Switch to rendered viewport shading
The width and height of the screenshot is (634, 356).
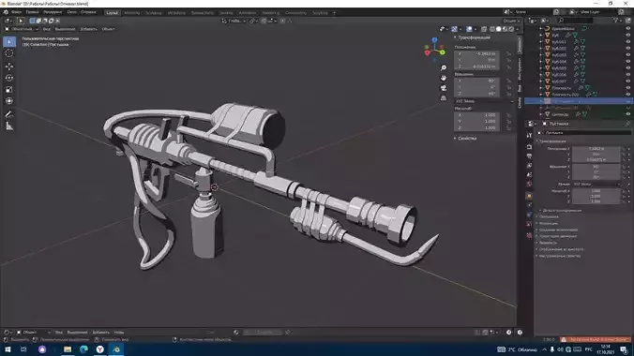511,29
